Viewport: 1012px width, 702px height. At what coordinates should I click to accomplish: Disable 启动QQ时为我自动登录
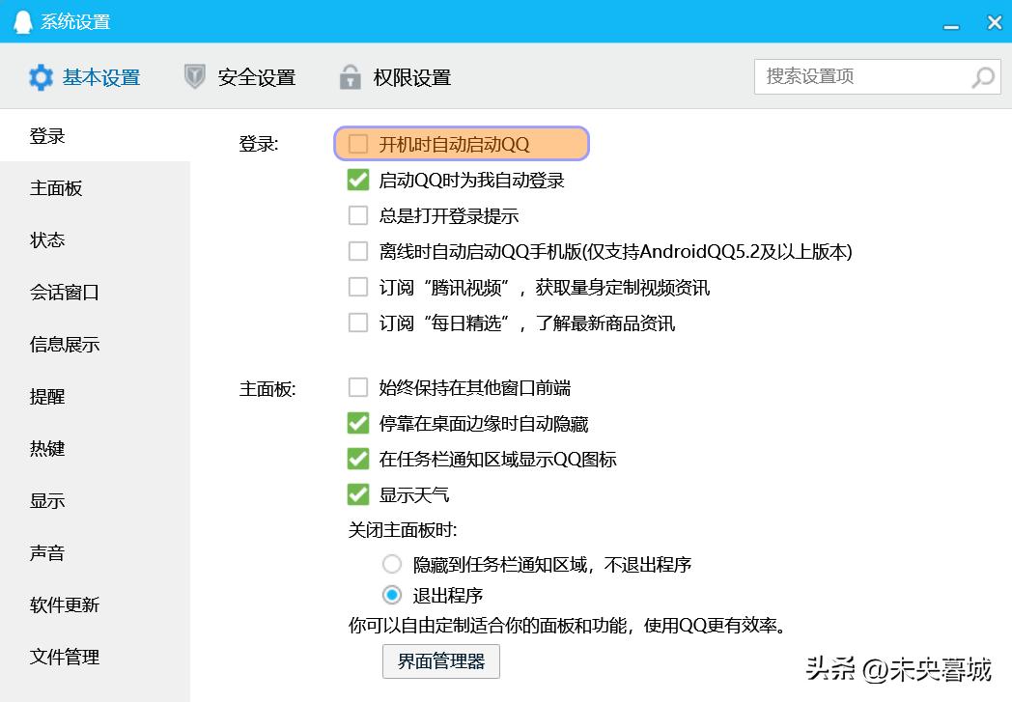pyautogui.click(x=357, y=179)
